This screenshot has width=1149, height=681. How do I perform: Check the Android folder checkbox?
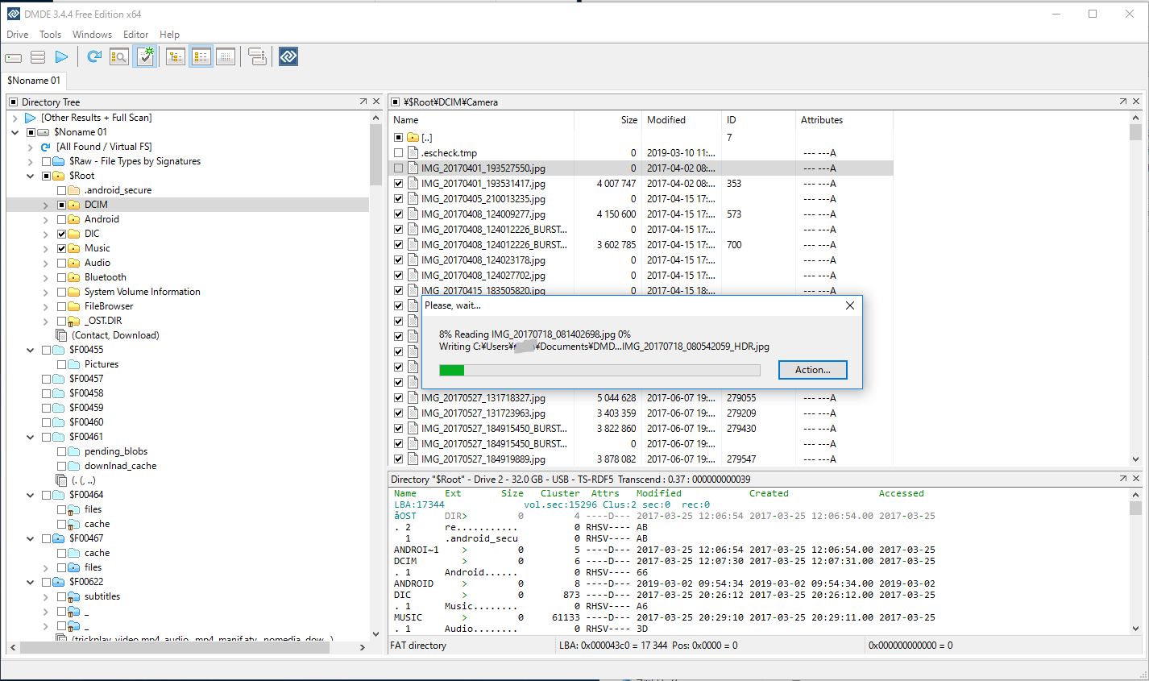point(62,219)
